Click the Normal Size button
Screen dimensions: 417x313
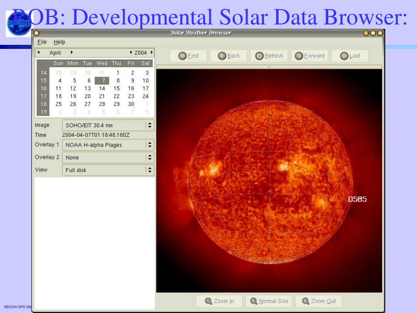(269, 301)
